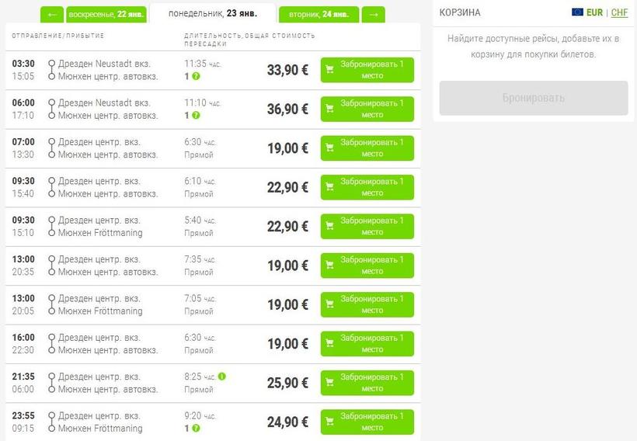Click info icon on 21:35 trip duration
637x441 pixels.
tap(222, 376)
